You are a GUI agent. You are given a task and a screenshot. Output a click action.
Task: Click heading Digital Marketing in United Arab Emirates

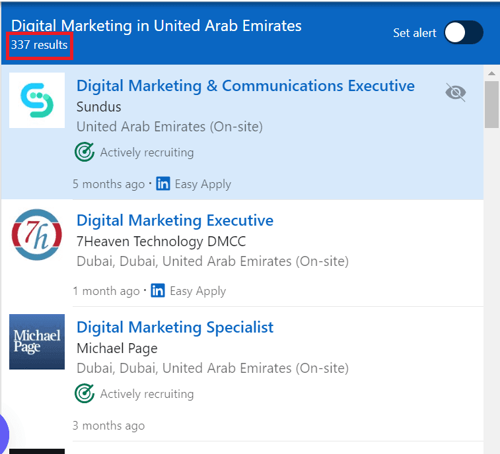coord(157,26)
